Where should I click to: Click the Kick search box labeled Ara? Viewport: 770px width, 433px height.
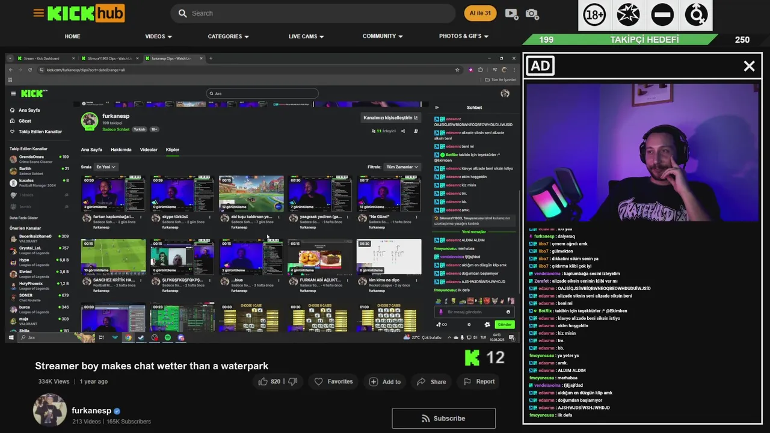coord(262,93)
